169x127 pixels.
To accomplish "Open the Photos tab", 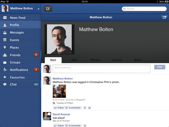I will (96, 60).
